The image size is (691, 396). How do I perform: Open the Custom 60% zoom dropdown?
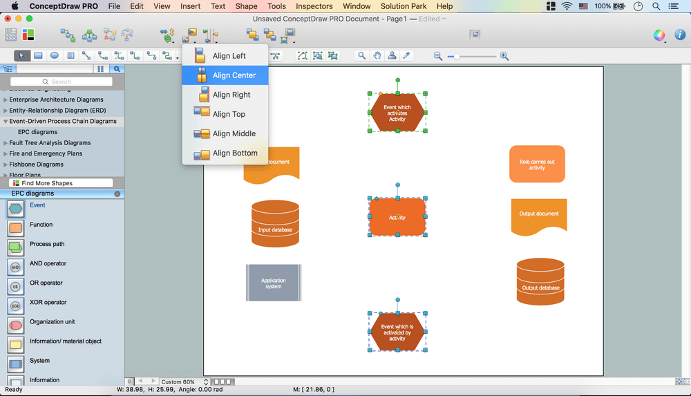point(184,381)
